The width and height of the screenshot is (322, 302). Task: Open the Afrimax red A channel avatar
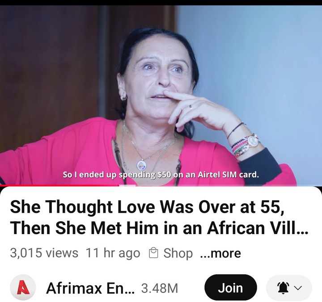[23, 288]
